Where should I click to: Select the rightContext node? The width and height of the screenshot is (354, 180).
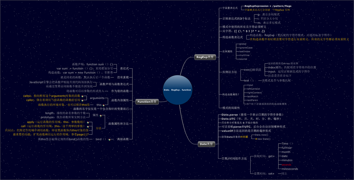tap(254, 93)
